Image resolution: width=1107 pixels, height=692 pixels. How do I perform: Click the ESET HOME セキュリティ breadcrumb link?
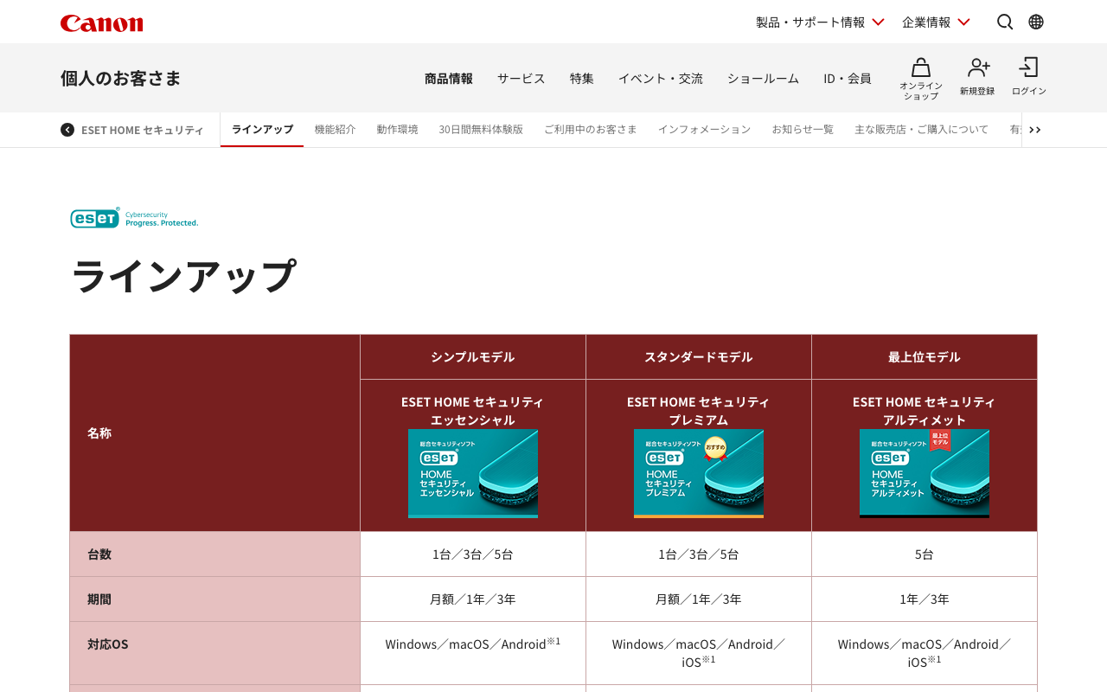[143, 130]
